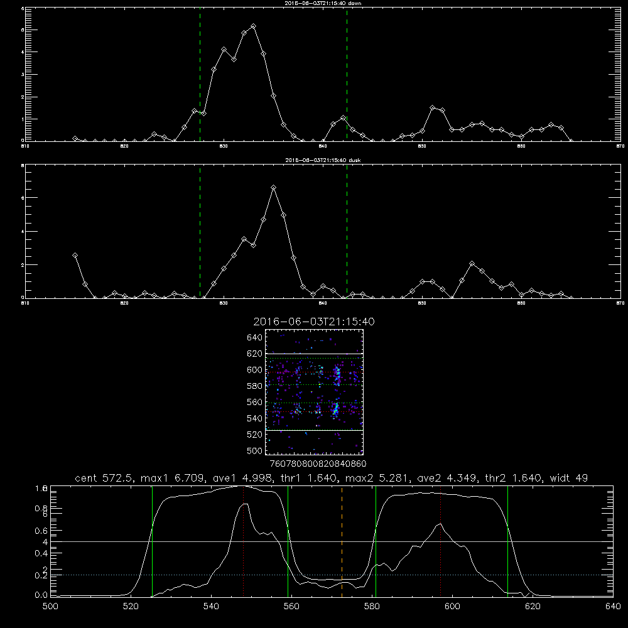Screen dimensions: 628x628
Task: Click the 830 x-axis label of the dawn plot
Action: 224,146
